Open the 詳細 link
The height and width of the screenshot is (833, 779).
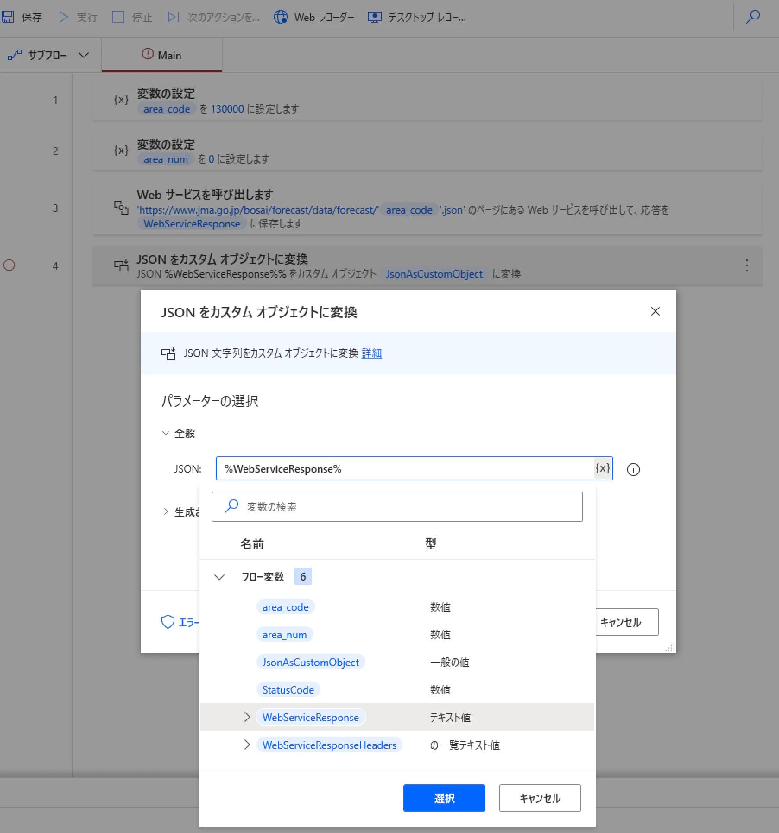372,353
